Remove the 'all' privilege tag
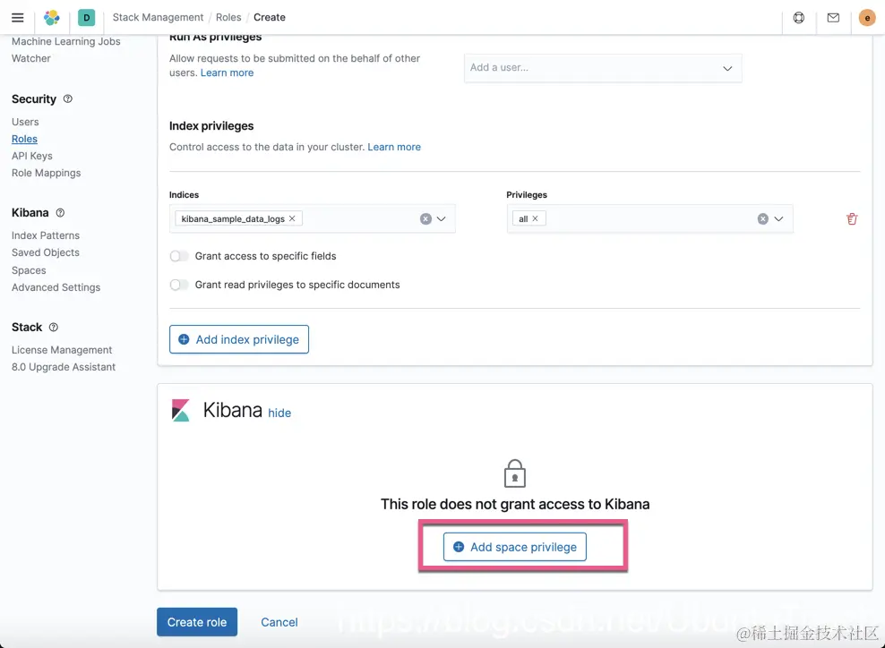The width and height of the screenshot is (885, 648). [535, 218]
